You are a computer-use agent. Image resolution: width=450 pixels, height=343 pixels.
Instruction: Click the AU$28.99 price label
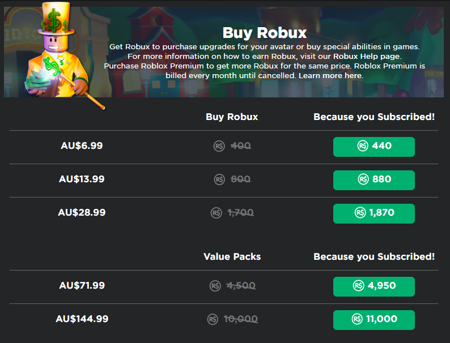[82, 212]
